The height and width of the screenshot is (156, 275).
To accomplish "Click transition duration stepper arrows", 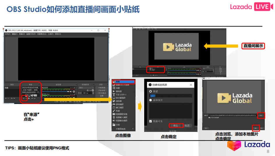I will tap(93, 93).
